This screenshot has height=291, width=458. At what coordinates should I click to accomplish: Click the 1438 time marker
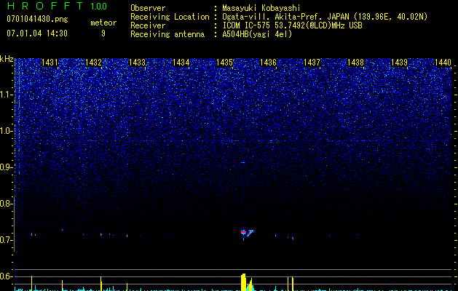click(355, 63)
